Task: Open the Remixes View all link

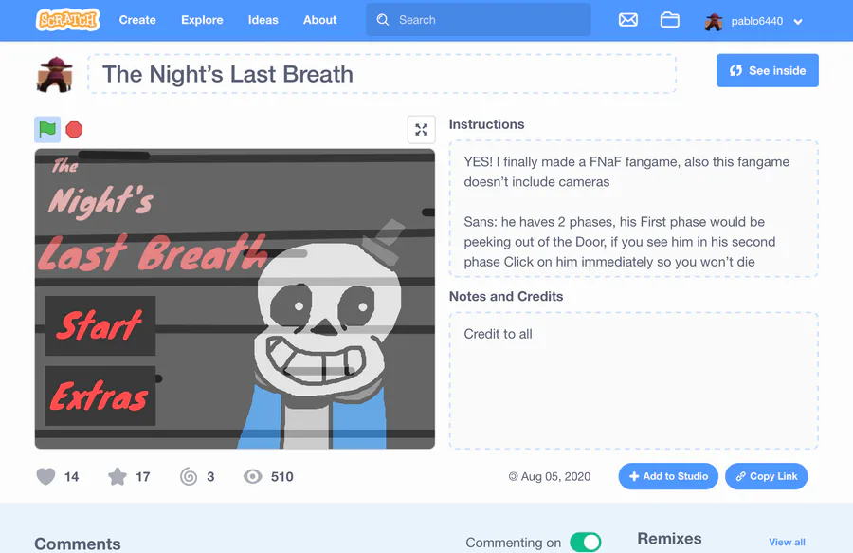Action: click(787, 543)
